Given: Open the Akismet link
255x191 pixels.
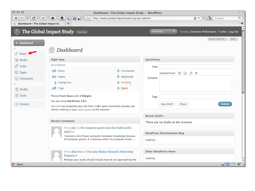Looking at the screenshot, I should pos(56,106).
